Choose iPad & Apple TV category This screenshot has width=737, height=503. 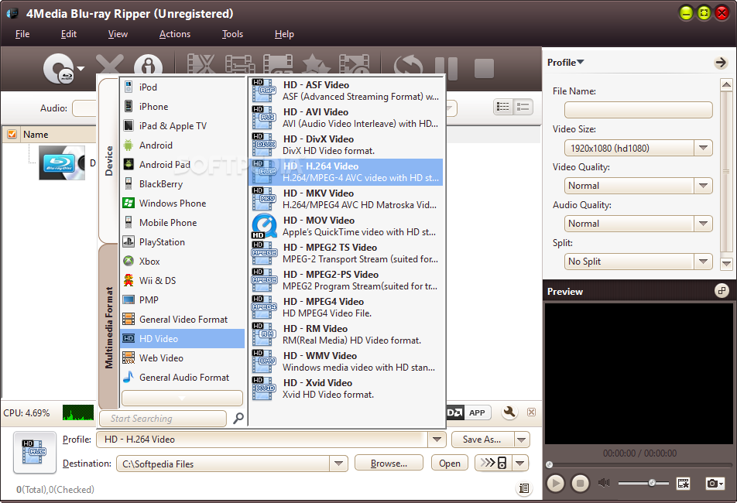click(x=183, y=126)
